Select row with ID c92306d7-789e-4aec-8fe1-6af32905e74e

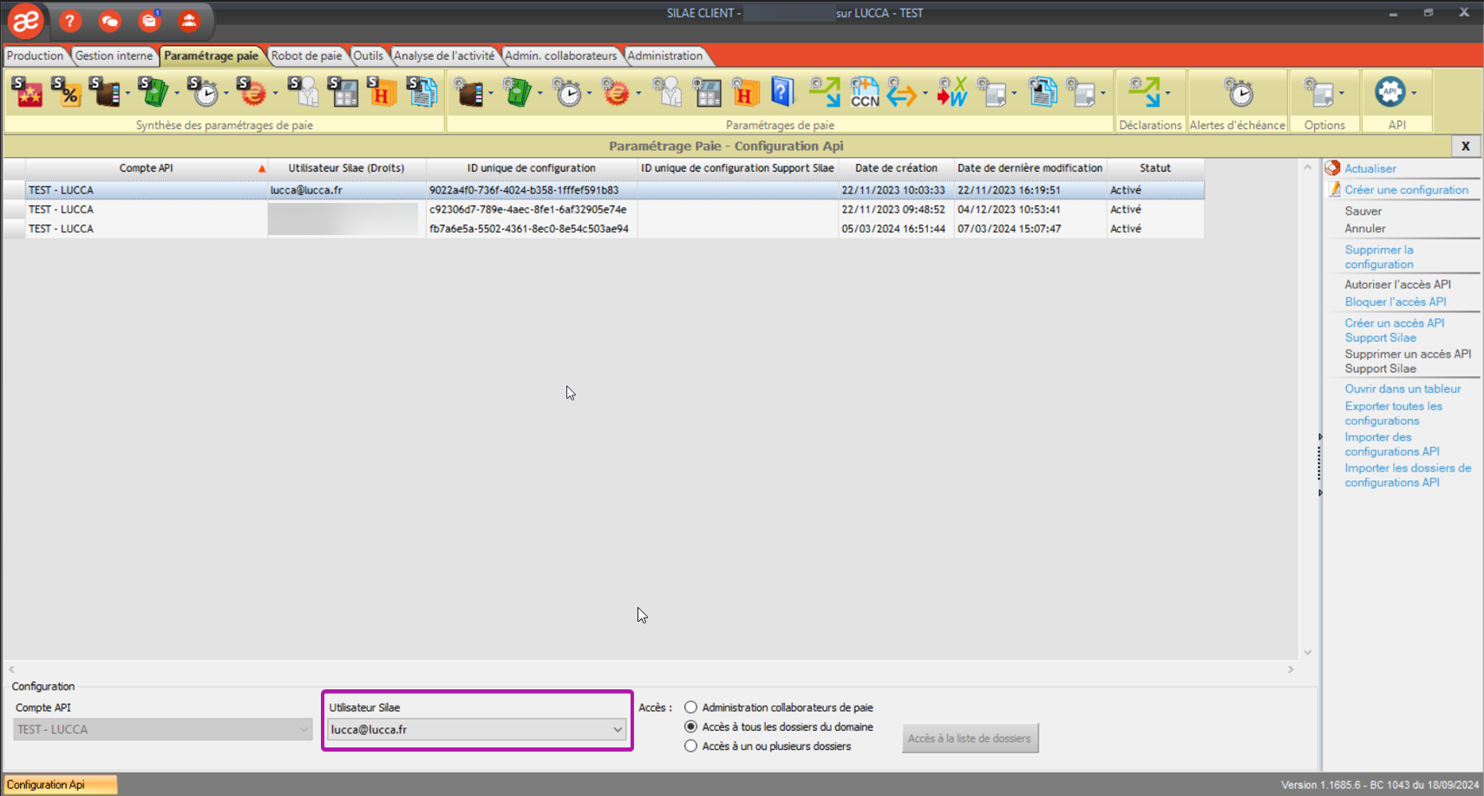pyautogui.click(x=604, y=209)
